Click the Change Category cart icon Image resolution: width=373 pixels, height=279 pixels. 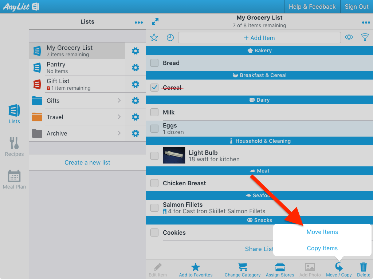[242, 266]
